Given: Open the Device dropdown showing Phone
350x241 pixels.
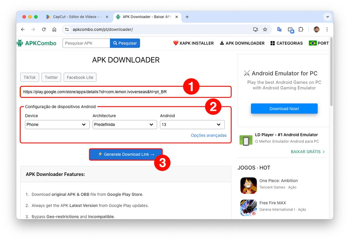Looking at the screenshot, I should point(57,125).
